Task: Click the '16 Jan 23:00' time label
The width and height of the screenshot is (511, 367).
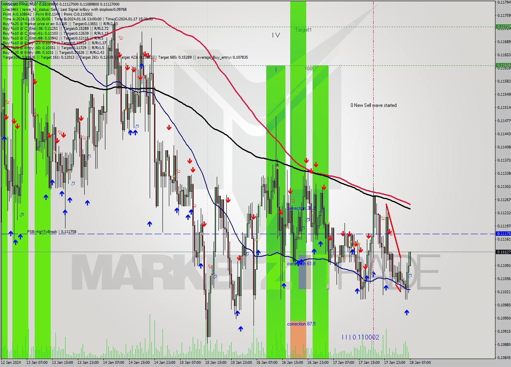Action: (x=318, y=363)
